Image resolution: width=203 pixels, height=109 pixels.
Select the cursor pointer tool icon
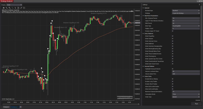(15, 8)
